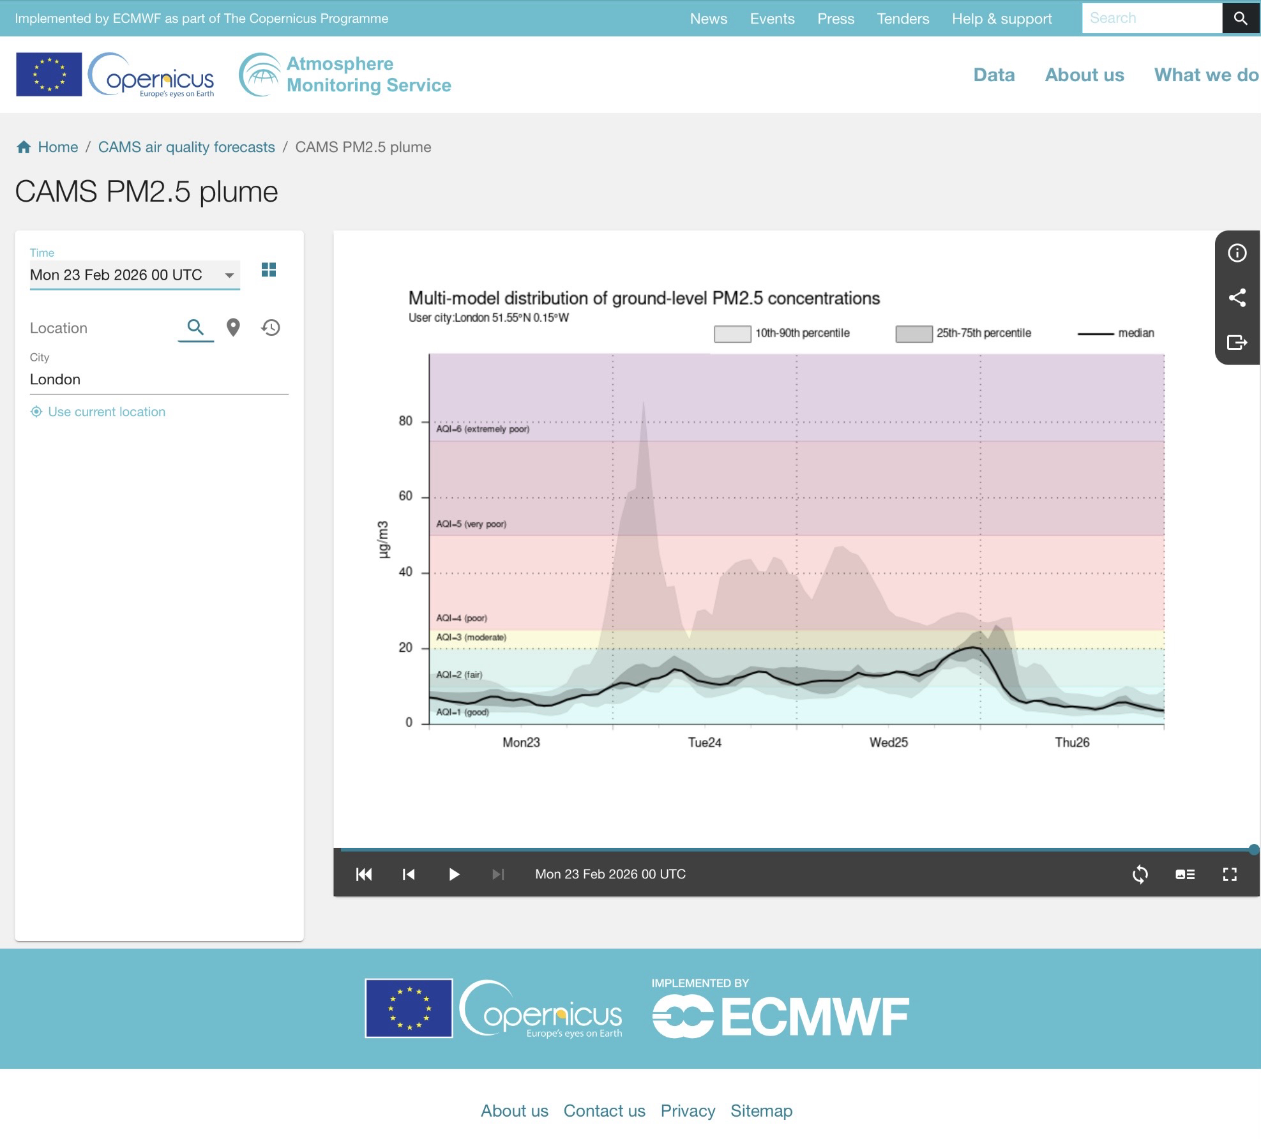
Task: Open the Data menu
Action: pos(993,75)
